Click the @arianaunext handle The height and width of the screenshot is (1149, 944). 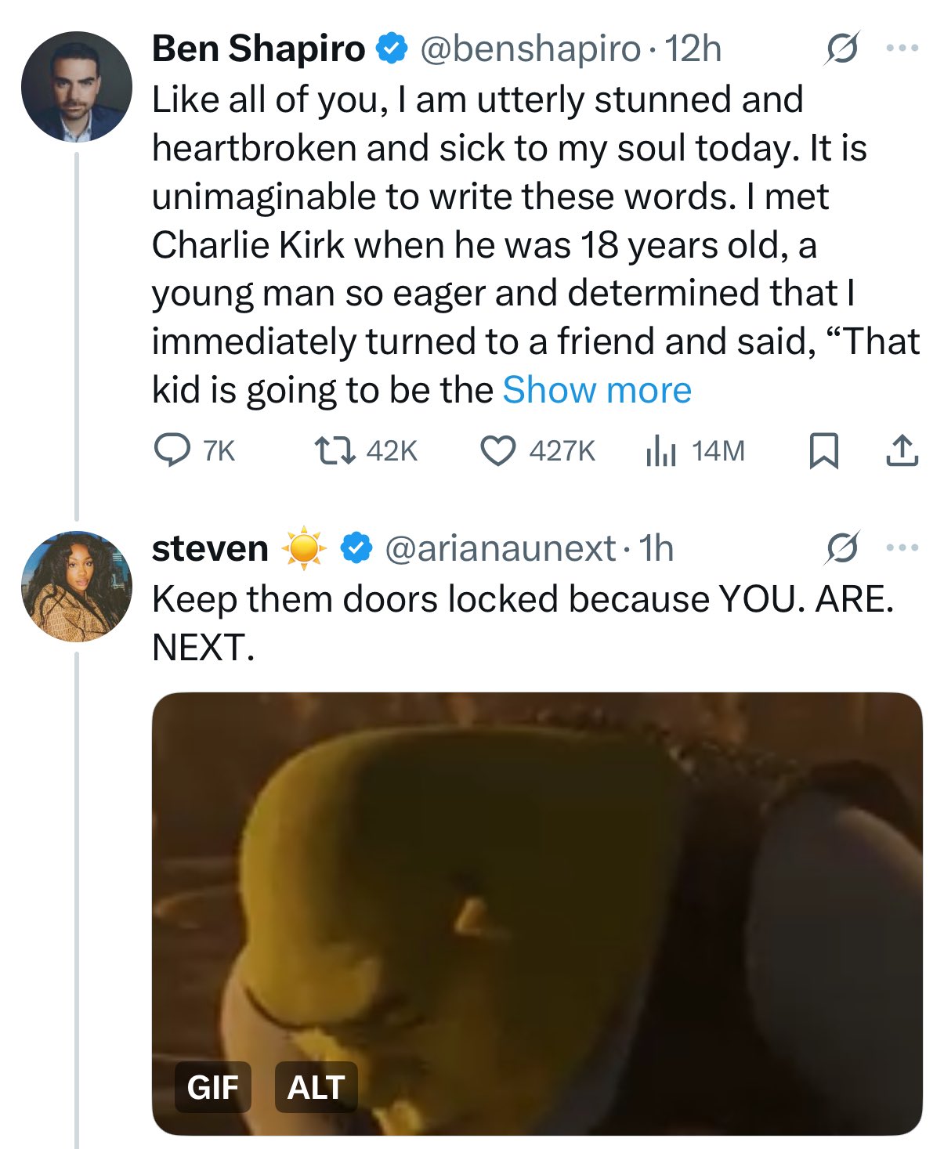point(500,548)
